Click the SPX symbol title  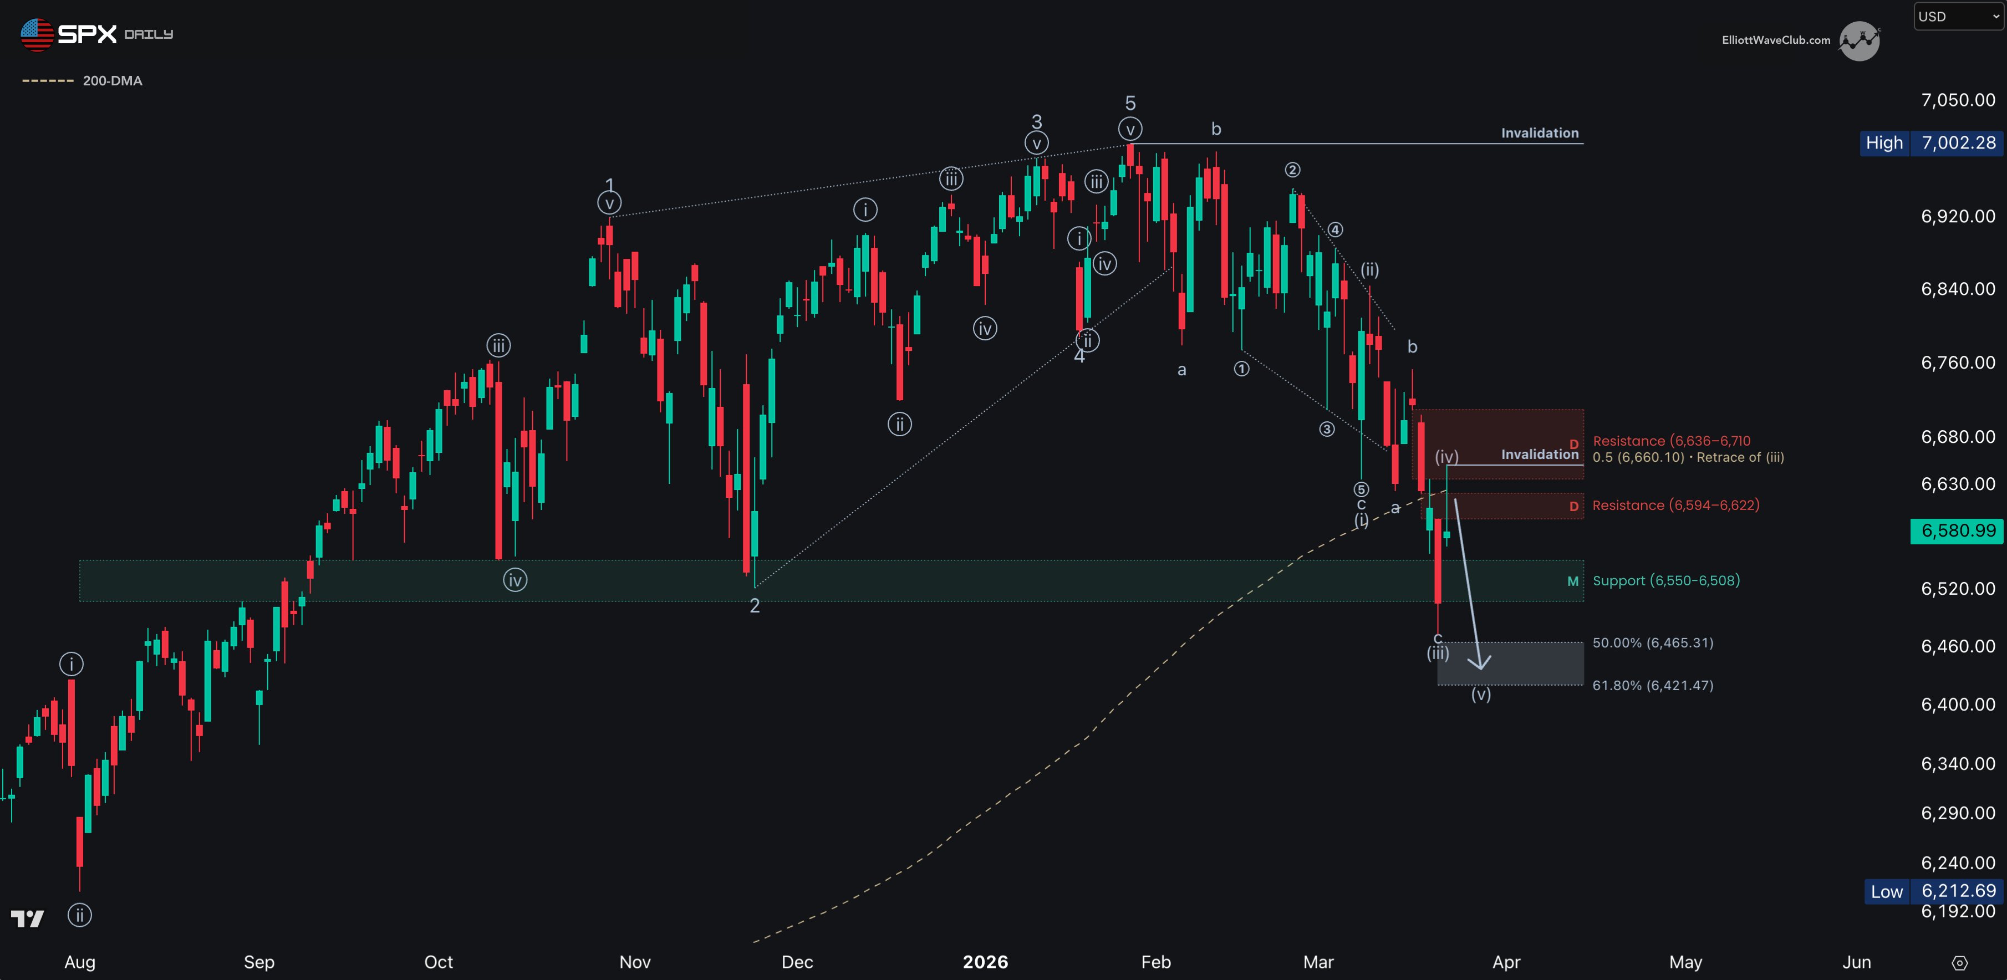pos(87,34)
